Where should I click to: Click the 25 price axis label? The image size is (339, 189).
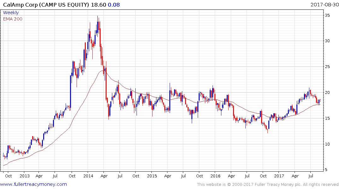click(327, 67)
